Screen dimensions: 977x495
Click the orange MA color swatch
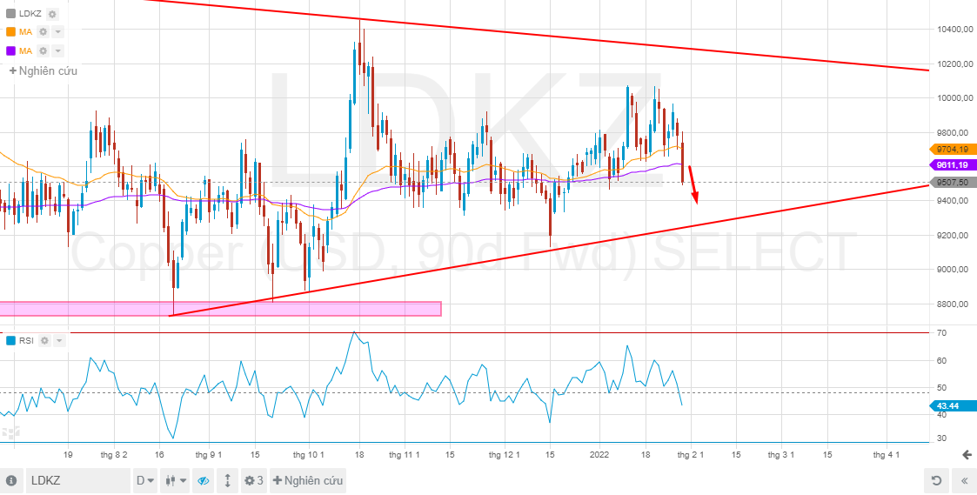(x=10, y=32)
